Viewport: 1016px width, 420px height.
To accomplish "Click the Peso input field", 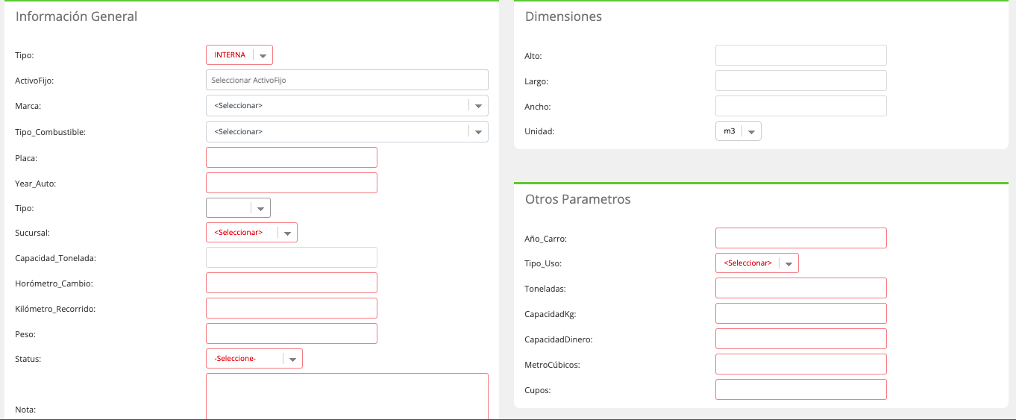I will coord(292,333).
